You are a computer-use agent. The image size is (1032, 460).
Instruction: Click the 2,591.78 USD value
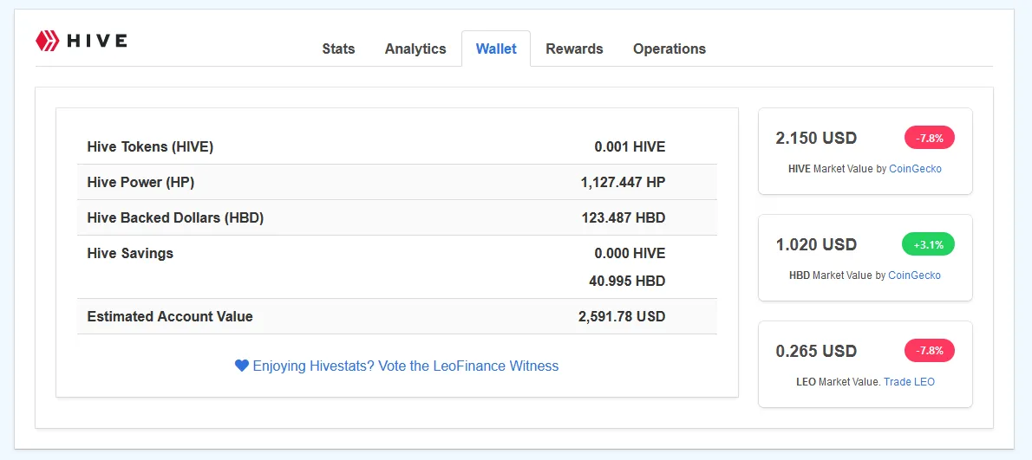622,316
